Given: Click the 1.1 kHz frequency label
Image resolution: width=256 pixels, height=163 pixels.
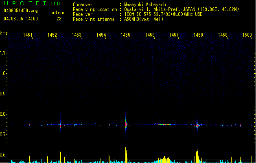Looking at the screenshot, I should [x=3, y=53].
